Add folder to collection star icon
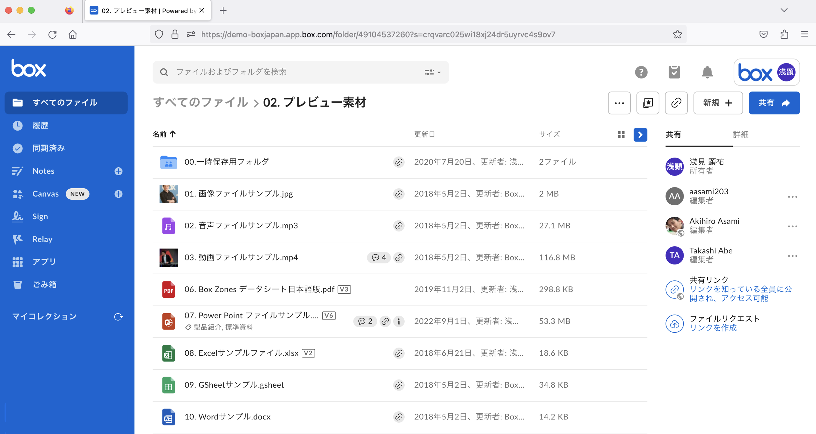816x434 pixels. pos(648,103)
